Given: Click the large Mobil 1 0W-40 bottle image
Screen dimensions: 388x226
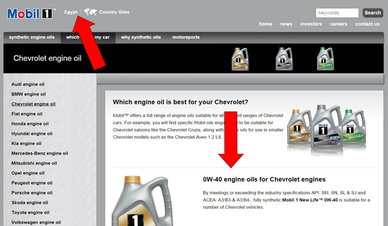Looking at the screenshot, I should pos(142,200).
